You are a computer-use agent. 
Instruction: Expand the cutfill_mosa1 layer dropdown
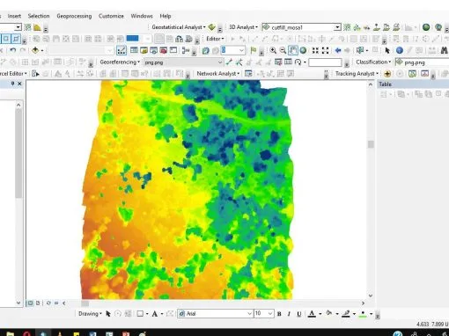point(337,27)
